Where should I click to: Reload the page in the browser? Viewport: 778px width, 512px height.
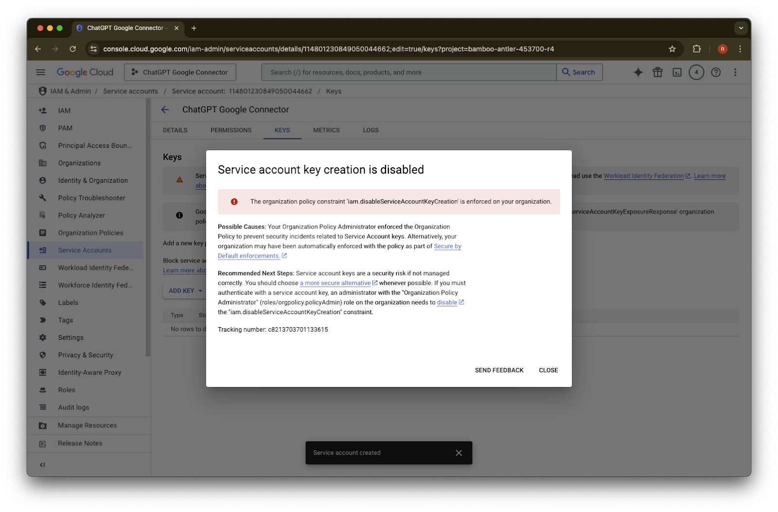[x=73, y=49]
